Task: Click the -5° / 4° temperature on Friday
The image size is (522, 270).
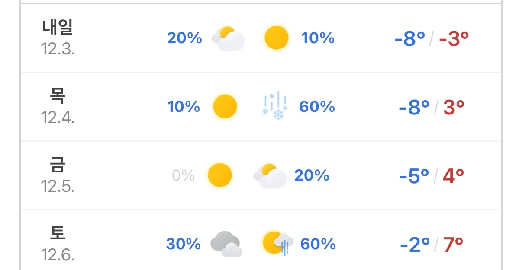Action: 432,176
